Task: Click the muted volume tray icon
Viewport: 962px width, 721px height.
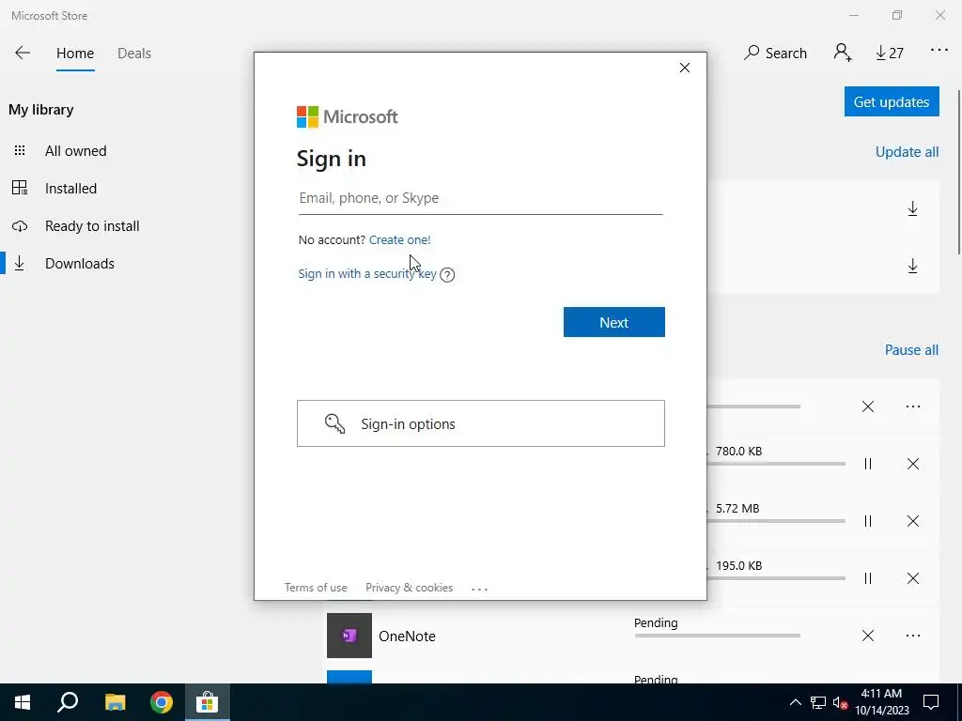Action: (840, 702)
